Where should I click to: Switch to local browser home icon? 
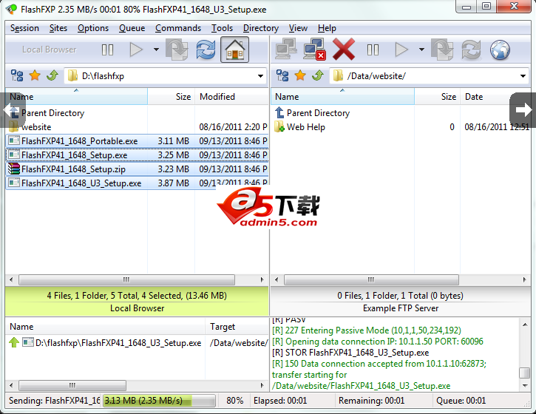tap(234, 50)
